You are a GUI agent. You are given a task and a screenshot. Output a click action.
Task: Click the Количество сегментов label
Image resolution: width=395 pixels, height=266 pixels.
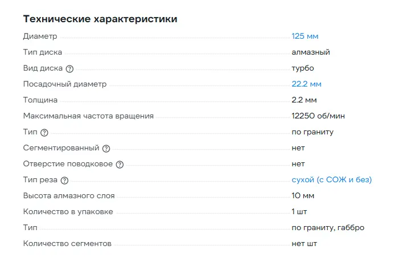click(x=67, y=244)
